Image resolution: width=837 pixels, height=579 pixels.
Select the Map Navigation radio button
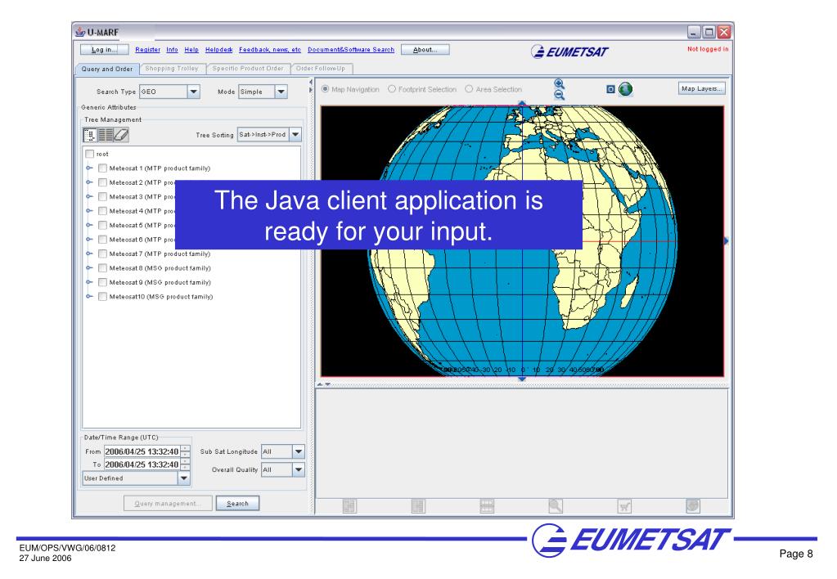(x=325, y=89)
